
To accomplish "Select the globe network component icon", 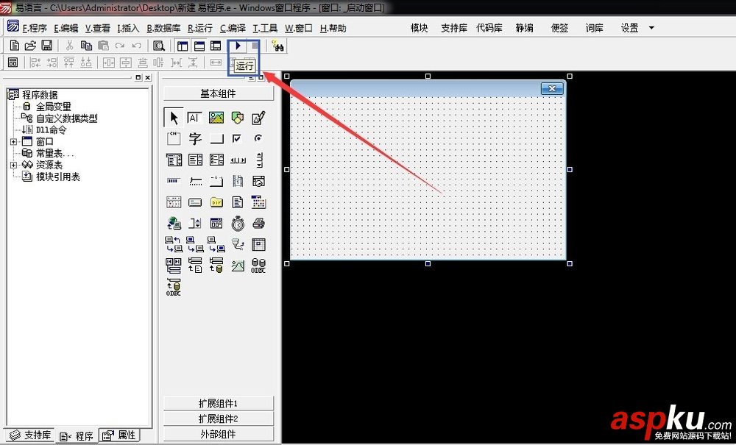I will coord(174,223).
